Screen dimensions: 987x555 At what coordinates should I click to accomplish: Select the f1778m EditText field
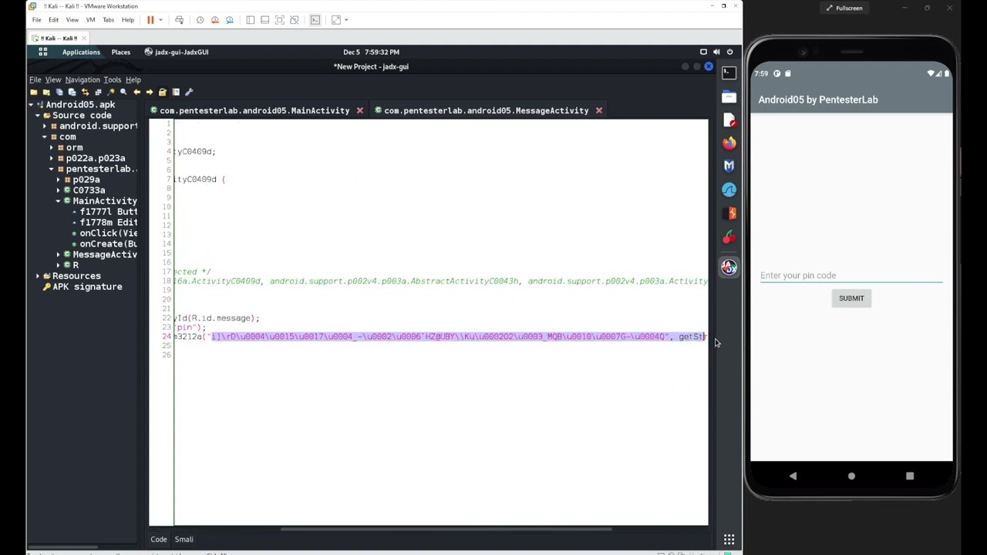105,222
